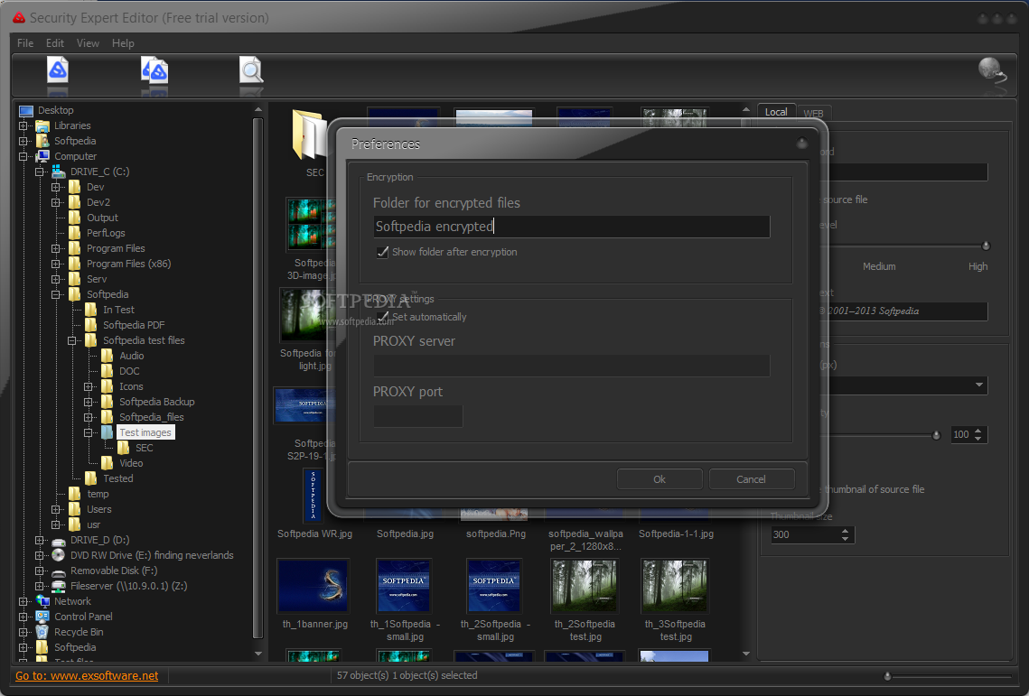Expand the Users folder node
The height and width of the screenshot is (696, 1029).
tap(56, 509)
